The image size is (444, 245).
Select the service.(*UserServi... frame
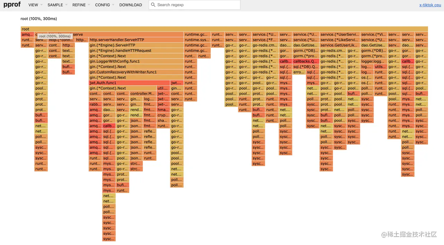(340, 35)
